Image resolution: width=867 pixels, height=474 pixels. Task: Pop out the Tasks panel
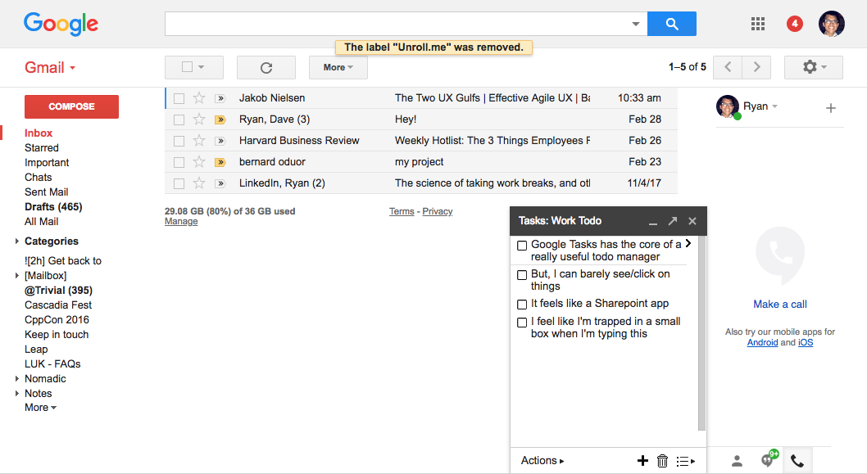673,221
